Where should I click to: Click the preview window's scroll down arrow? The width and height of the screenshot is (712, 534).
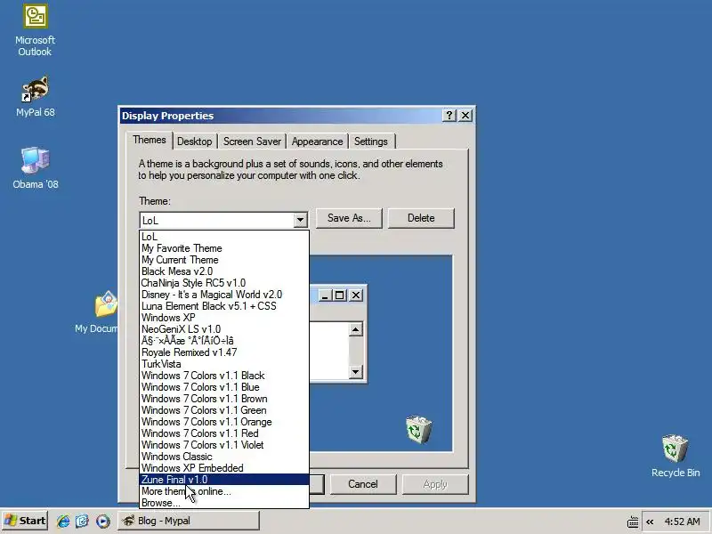pos(355,372)
